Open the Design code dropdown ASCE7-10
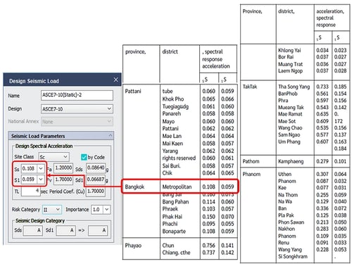Image resolution: width=352 pixels, height=264 pixels. 77,109
